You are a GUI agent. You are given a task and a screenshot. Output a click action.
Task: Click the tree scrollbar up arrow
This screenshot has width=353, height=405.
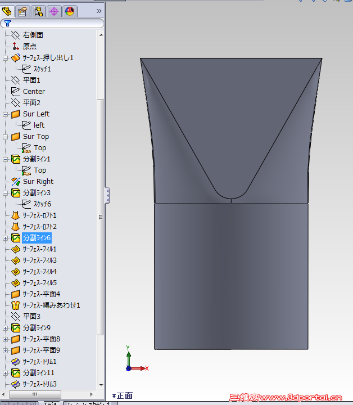(101, 35)
